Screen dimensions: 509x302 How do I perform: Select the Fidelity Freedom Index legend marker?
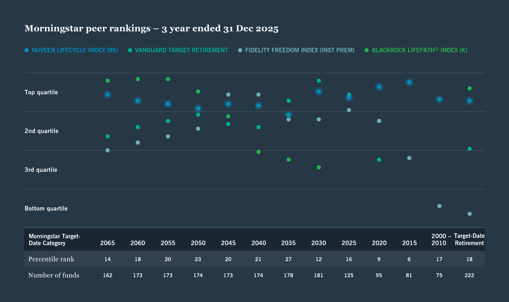240,50
